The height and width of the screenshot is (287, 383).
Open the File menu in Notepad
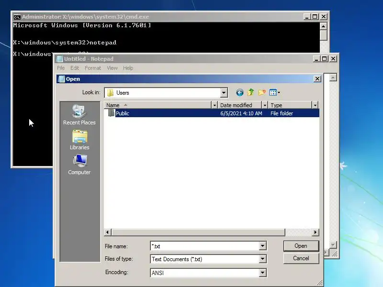(61, 68)
